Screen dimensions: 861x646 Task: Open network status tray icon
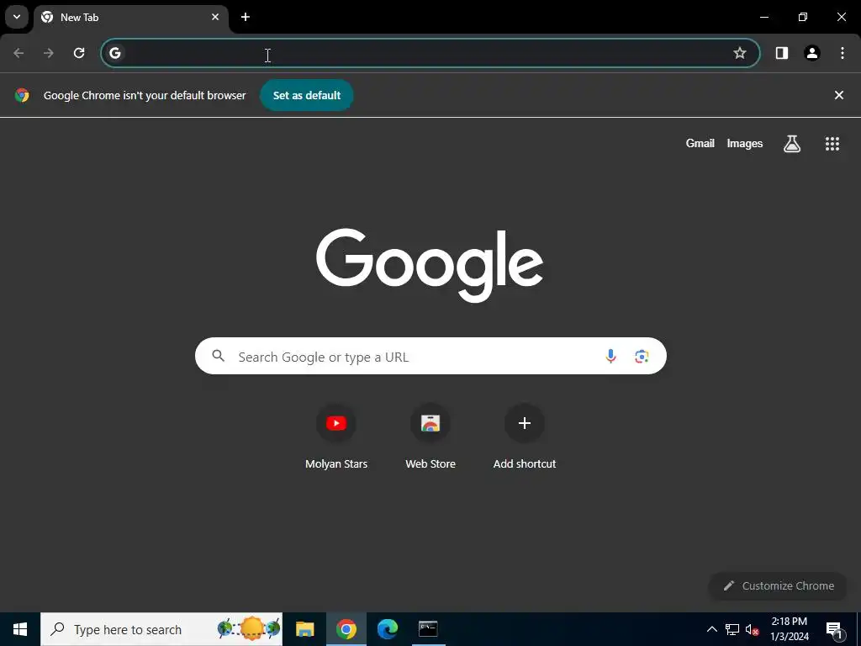[x=732, y=629]
